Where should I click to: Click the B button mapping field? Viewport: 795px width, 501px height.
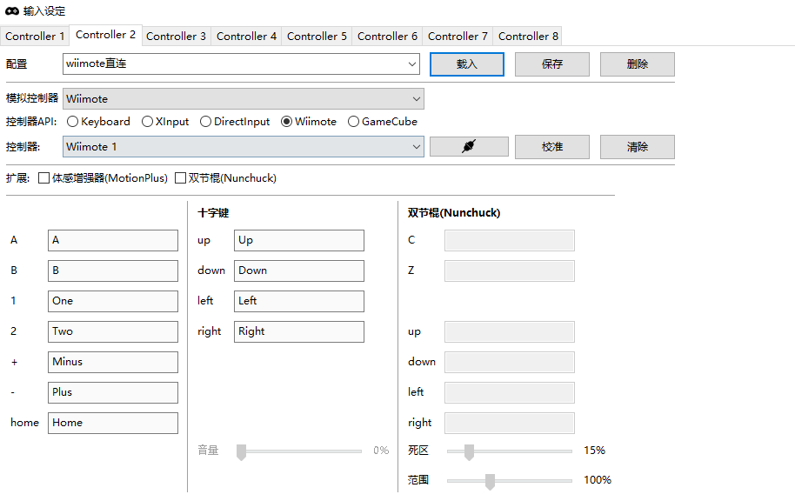pos(113,271)
